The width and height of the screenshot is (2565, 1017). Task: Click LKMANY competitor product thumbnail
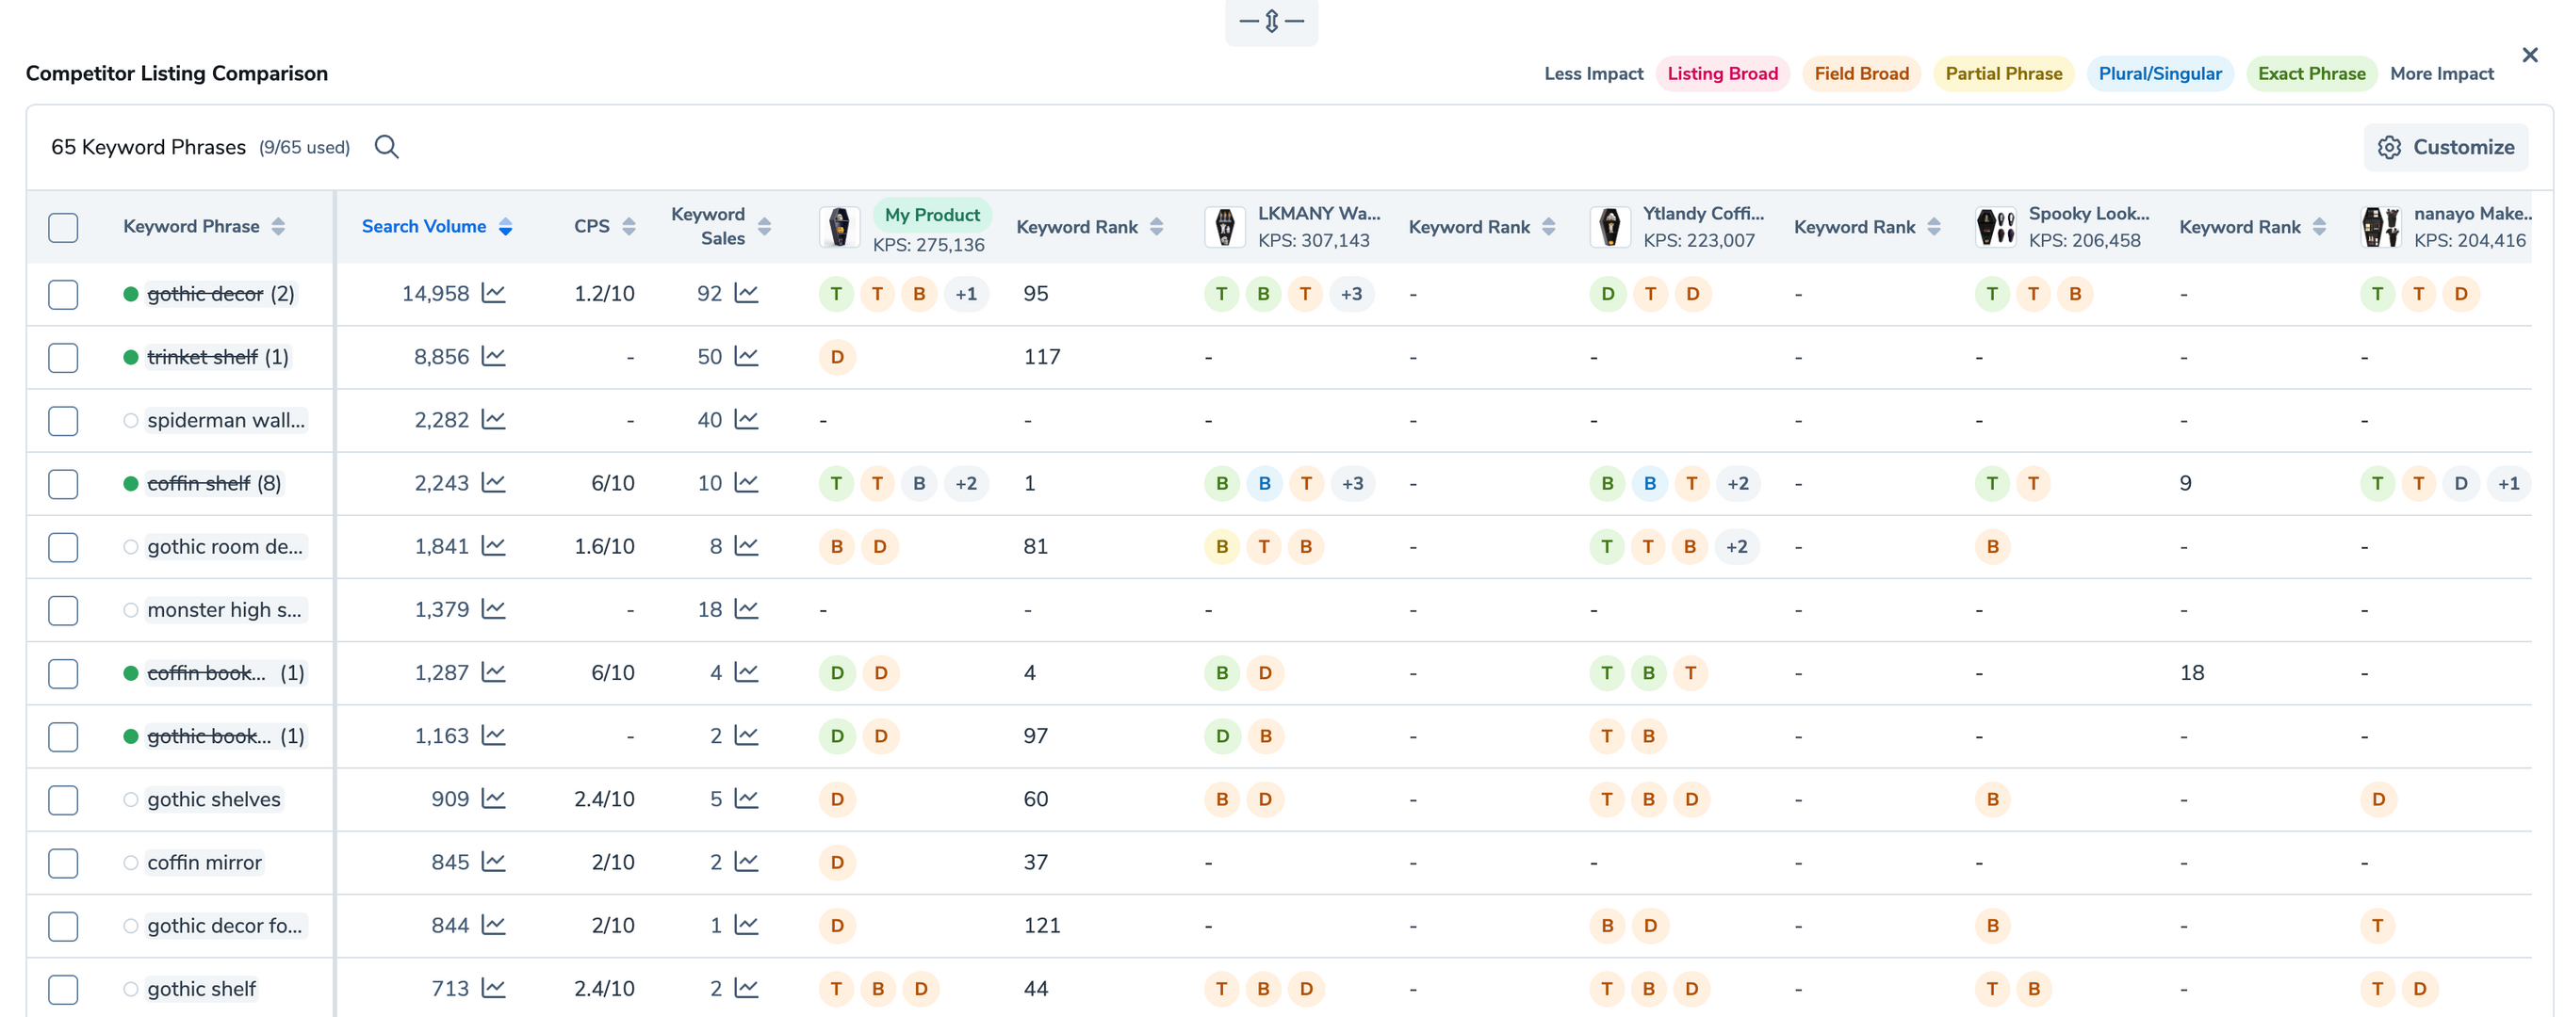tap(1225, 227)
